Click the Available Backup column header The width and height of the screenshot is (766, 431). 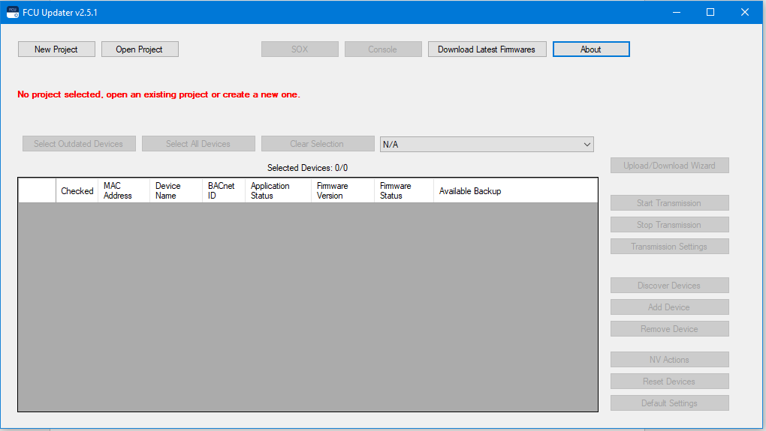[x=470, y=191]
